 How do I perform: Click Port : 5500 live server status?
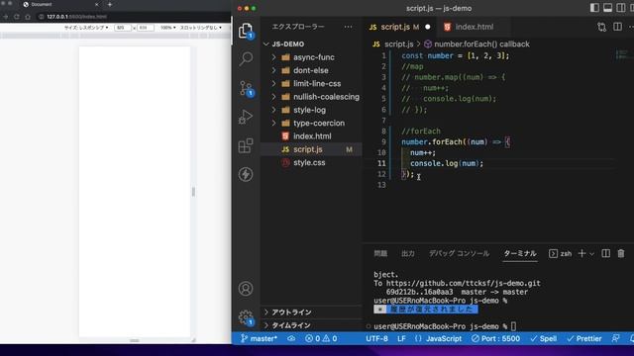click(x=495, y=338)
